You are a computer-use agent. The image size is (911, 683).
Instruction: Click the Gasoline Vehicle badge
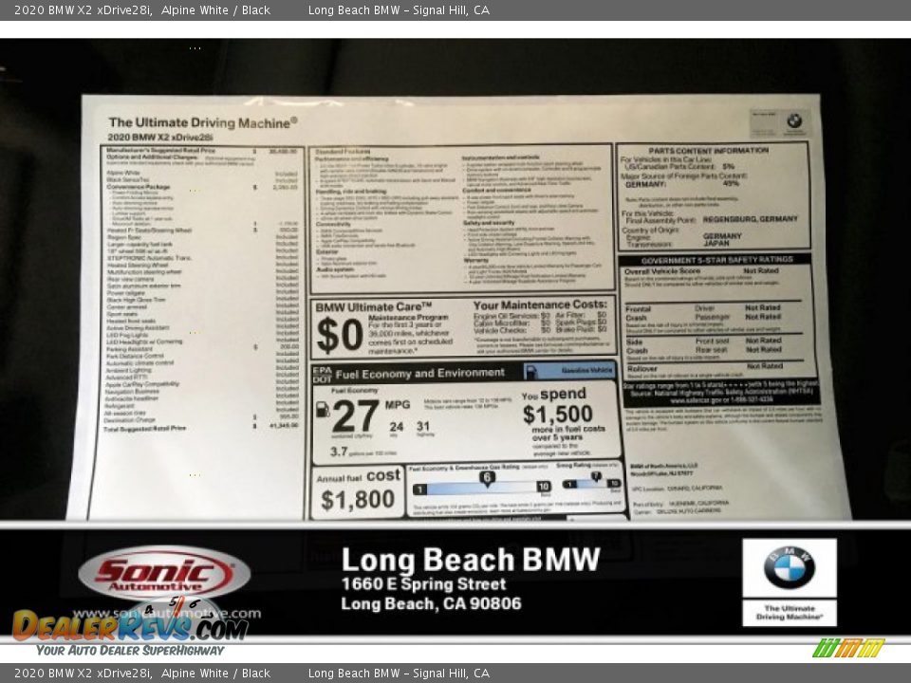pyautogui.click(x=569, y=371)
